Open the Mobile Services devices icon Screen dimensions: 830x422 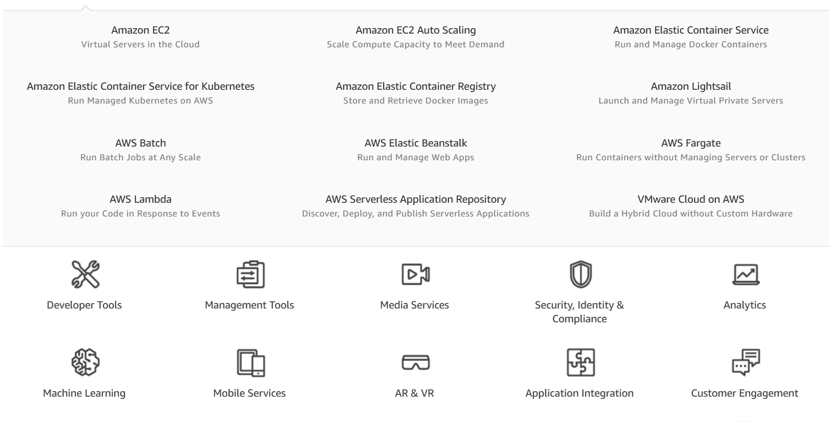coord(249,362)
